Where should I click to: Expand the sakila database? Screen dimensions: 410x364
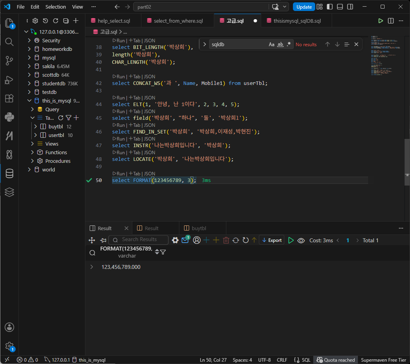[x=29, y=67]
